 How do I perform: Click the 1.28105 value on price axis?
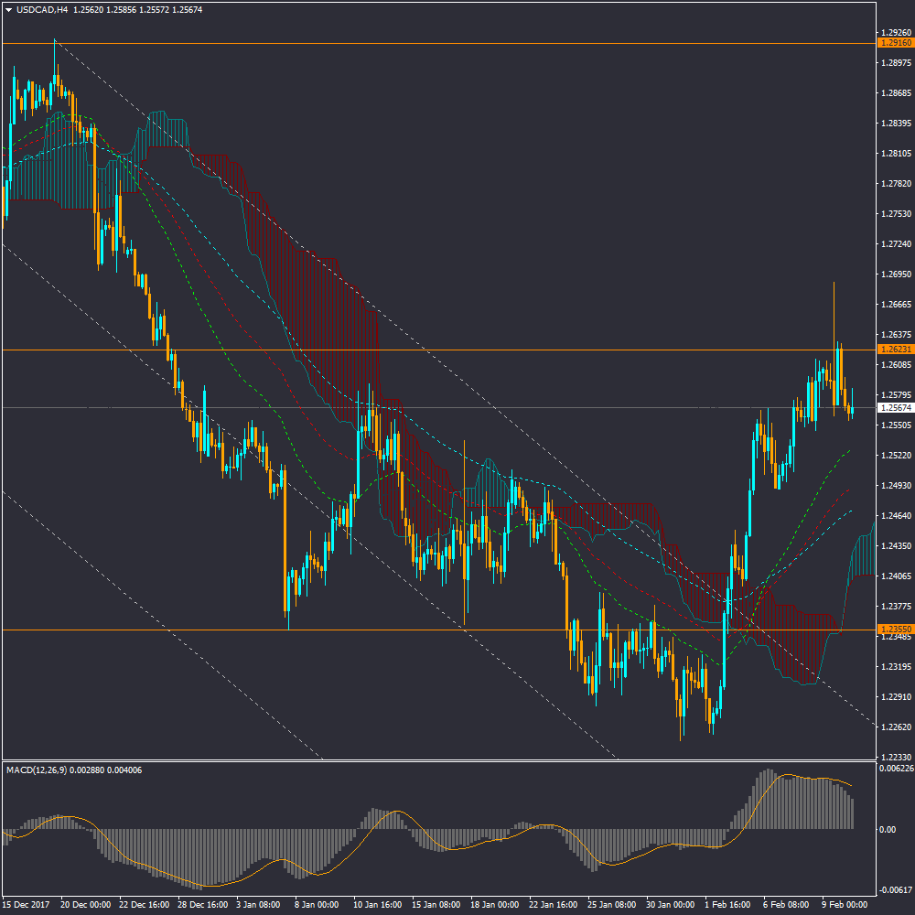(x=894, y=154)
